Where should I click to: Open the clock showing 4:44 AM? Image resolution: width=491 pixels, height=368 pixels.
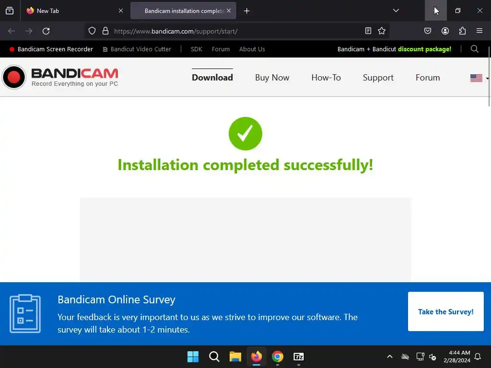pos(456,356)
